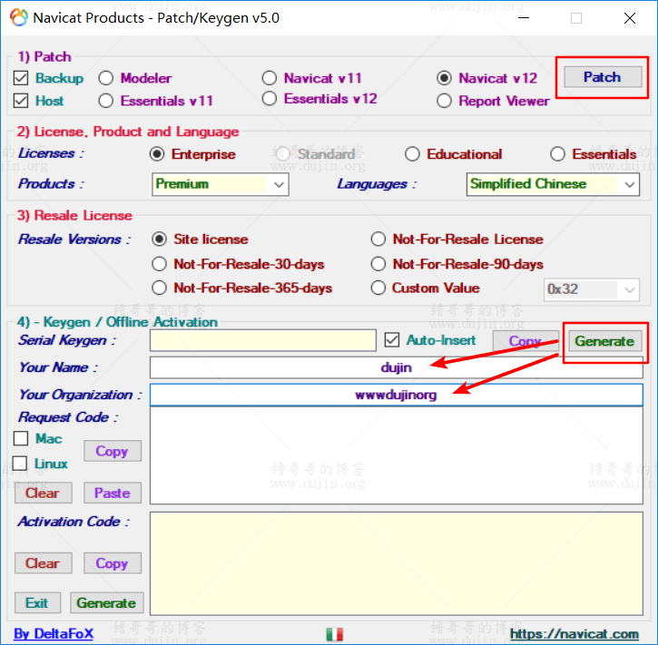Select Not-For-Resale-90-days resale version

tap(378, 264)
